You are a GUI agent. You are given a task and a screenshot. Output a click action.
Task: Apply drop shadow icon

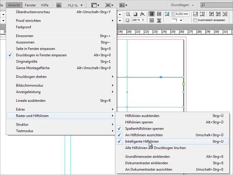point(135,14)
